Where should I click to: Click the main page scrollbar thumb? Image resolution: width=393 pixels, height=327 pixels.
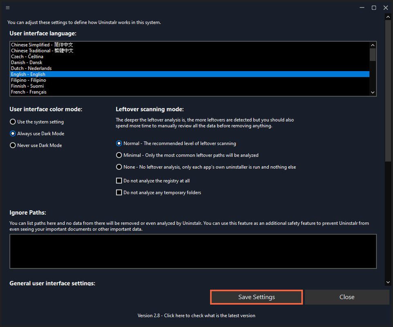click(x=388, y=91)
